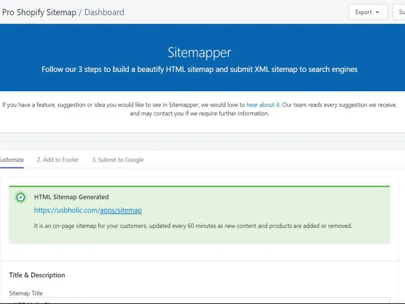Image resolution: width=405 pixels, height=304 pixels.
Task: Click the 'Follow our 3 steps' banner subtitle
Action: tap(199, 69)
